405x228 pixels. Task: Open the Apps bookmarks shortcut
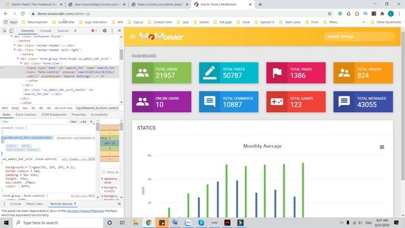(x=11, y=22)
